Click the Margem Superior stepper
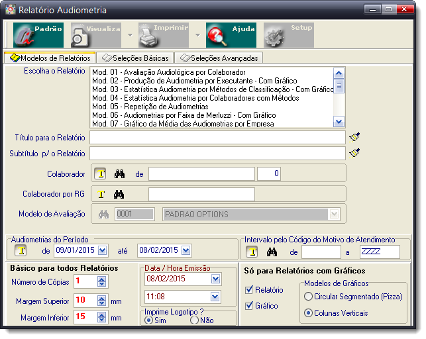The height and width of the screenshot is (339, 426). pos(102,301)
